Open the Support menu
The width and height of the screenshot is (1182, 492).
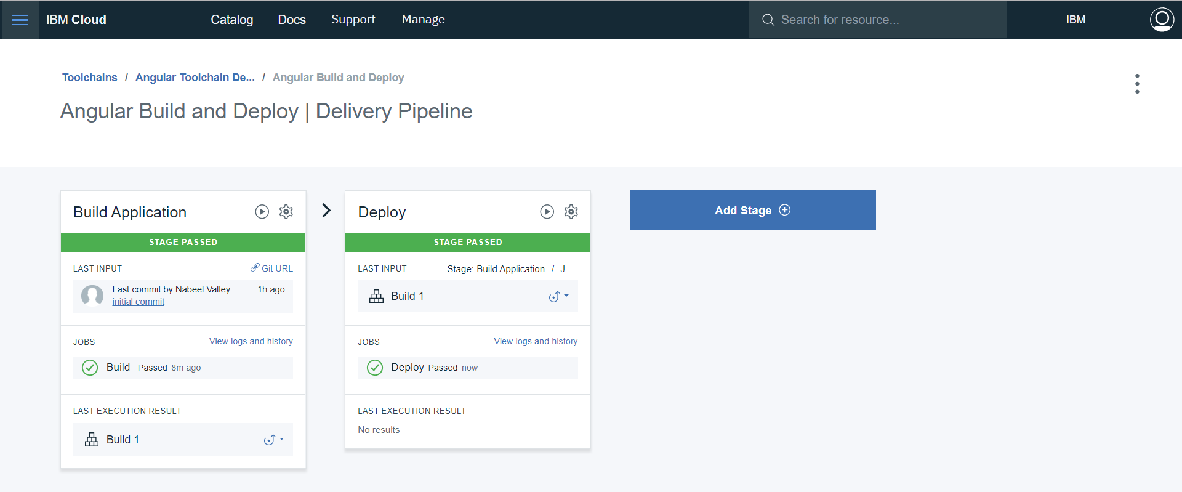[x=353, y=20]
